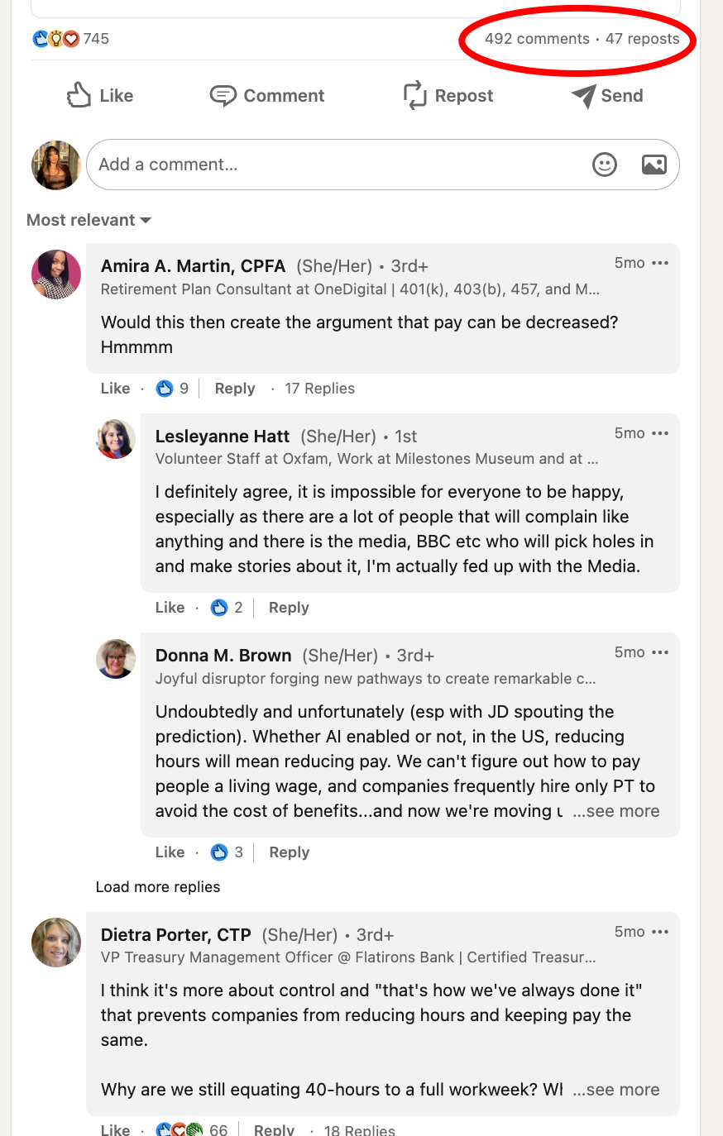The image size is (723, 1136).
Task: Expand Dietra Porter's comment with see more
Action: [x=616, y=1090]
